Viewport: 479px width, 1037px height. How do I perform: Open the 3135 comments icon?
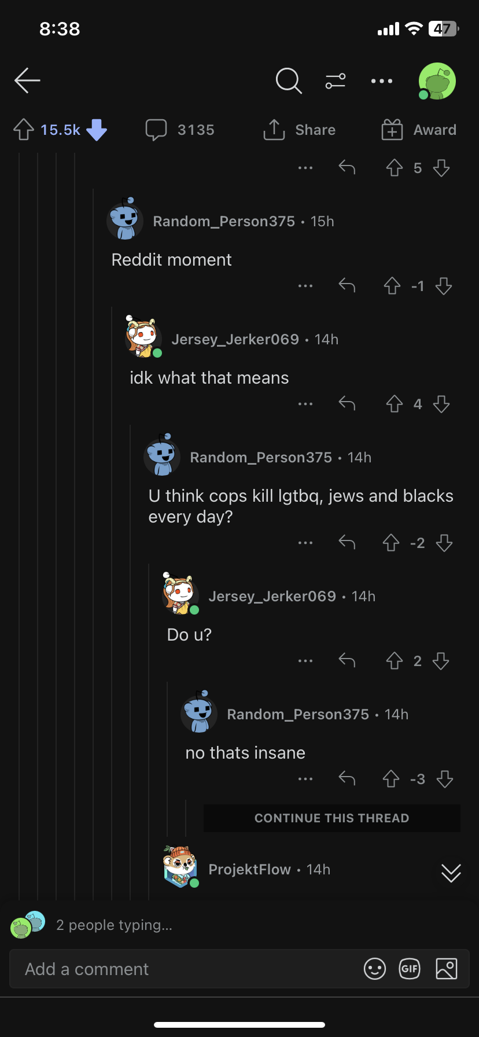(x=180, y=130)
